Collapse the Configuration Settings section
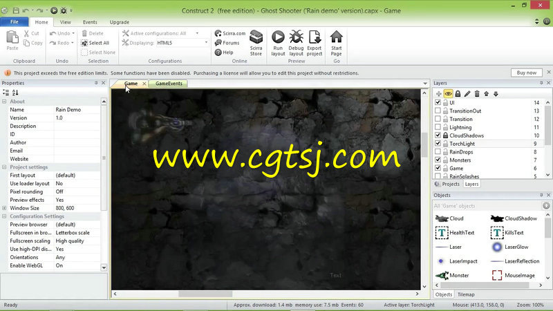Viewport: 553px width, 311px height. coord(4,216)
